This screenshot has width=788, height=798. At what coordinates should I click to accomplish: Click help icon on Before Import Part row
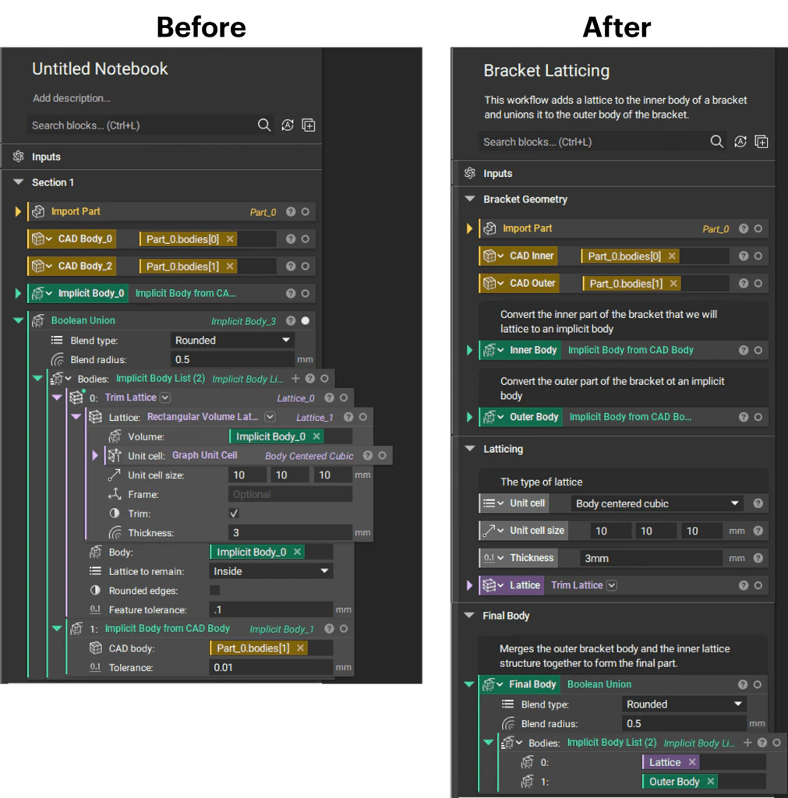point(291,212)
